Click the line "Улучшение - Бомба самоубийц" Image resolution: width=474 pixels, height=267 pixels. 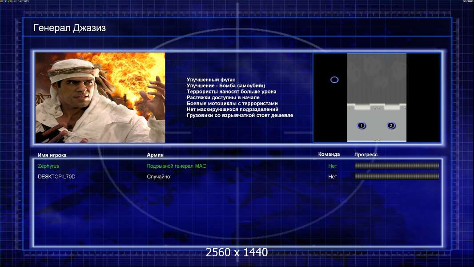[x=226, y=85]
